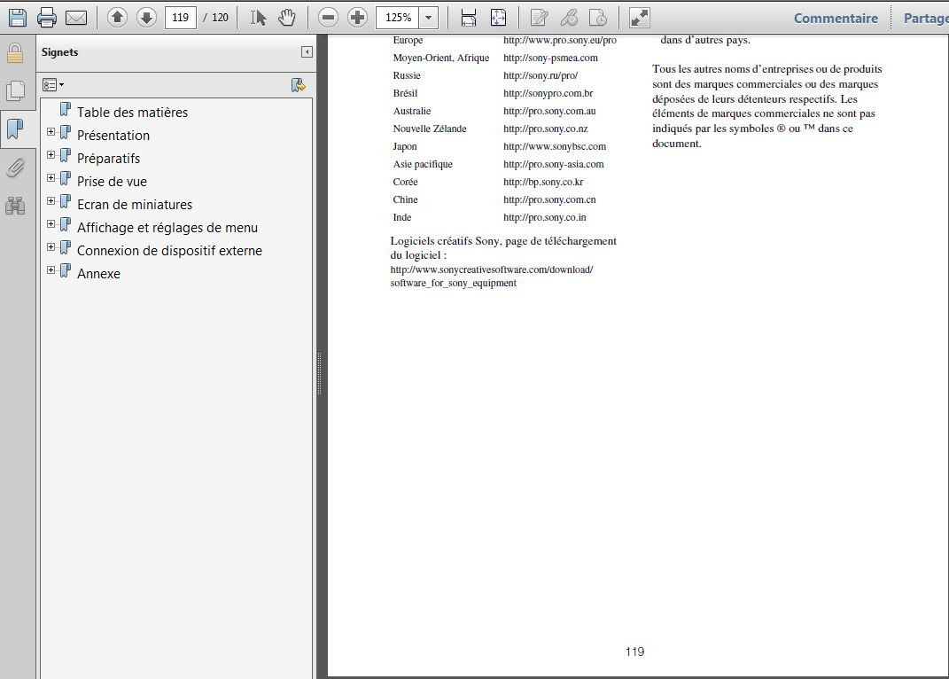
Task: Switch to read mode fullscreen icon
Action: (639, 18)
